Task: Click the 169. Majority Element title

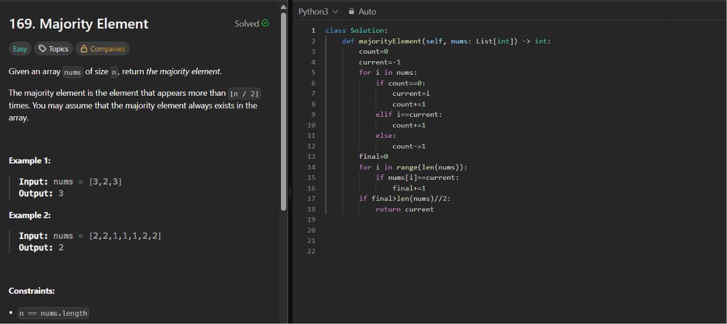Action: (79, 24)
